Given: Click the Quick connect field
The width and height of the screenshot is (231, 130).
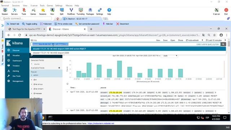Looking at the screenshot, I should [26, 18].
